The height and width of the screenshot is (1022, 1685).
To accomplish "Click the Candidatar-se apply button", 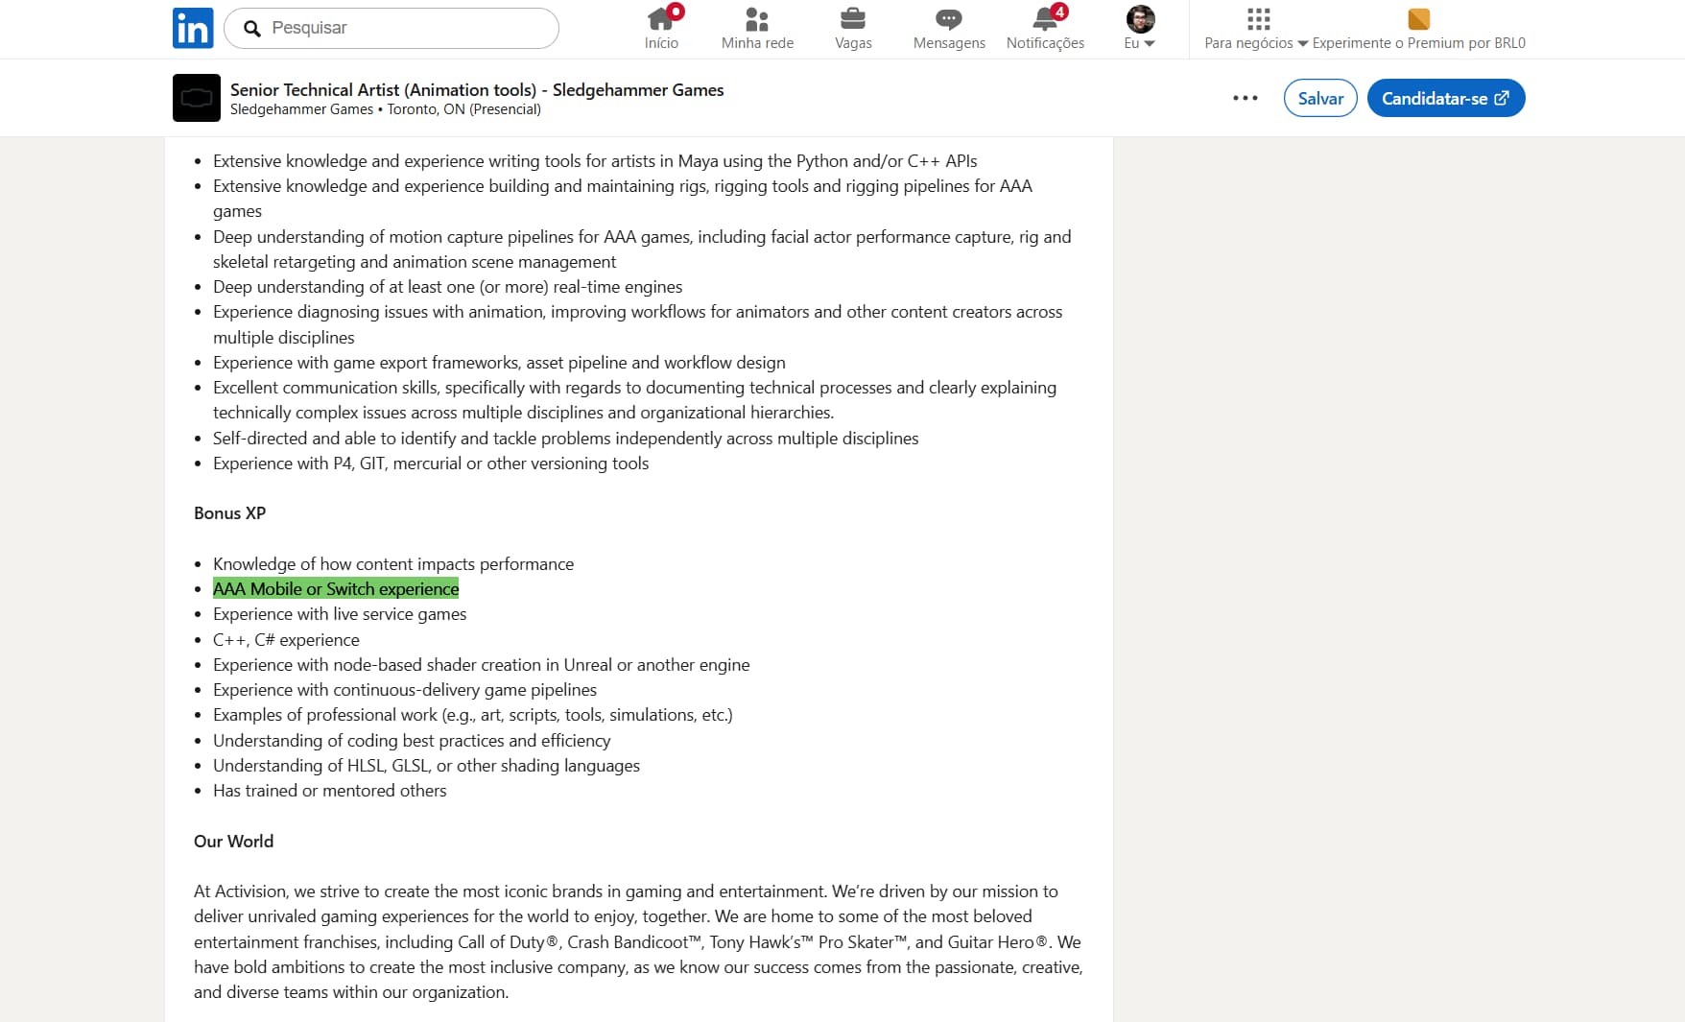I will click(x=1445, y=98).
